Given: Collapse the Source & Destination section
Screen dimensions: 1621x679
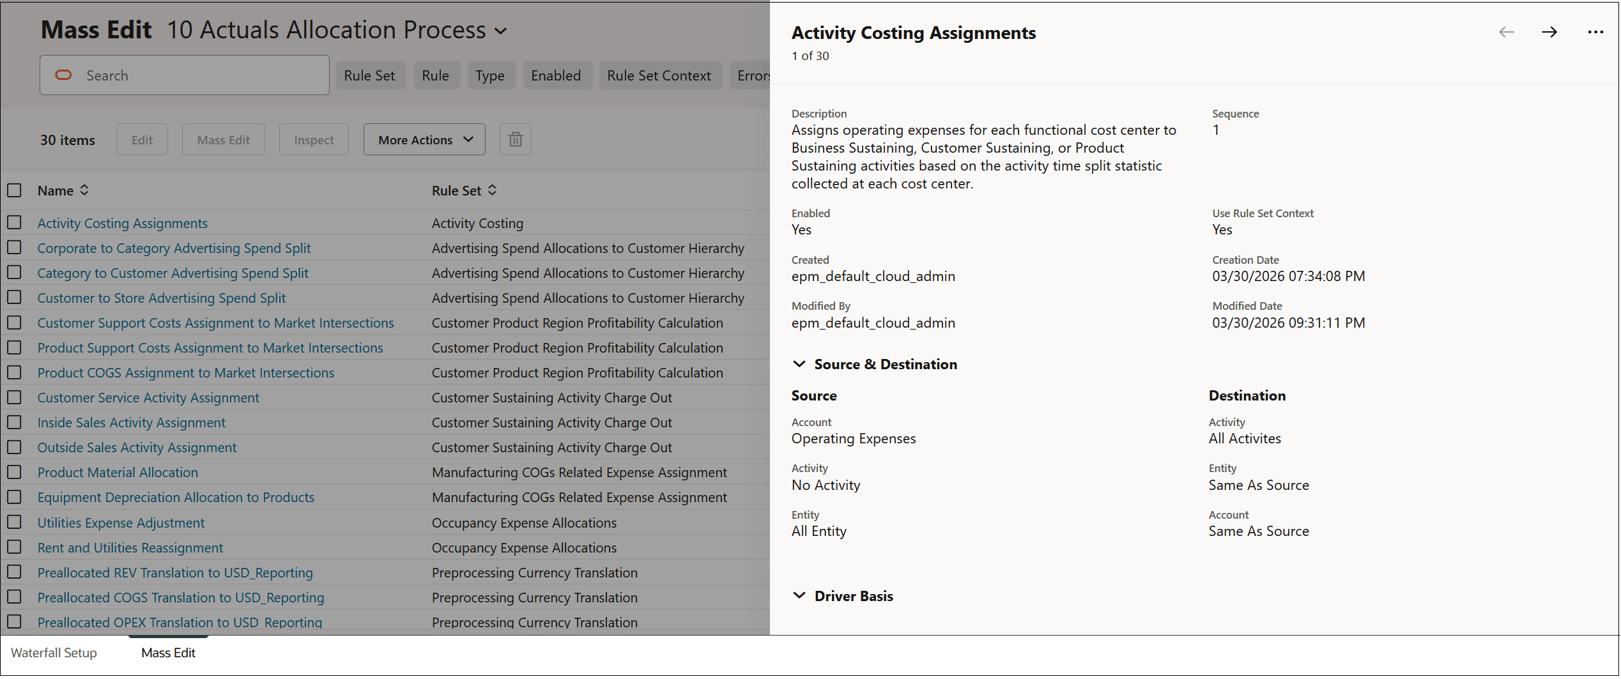Looking at the screenshot, I should click(799, 364).
